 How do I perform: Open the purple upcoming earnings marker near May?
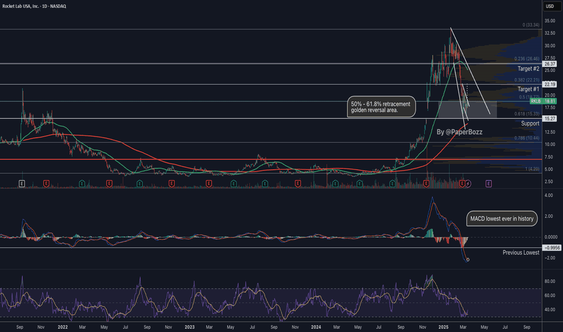[489, 184]
